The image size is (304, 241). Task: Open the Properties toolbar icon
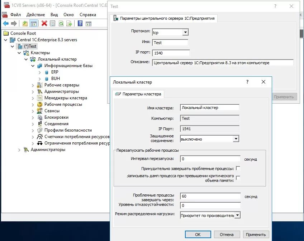(53, 24)
